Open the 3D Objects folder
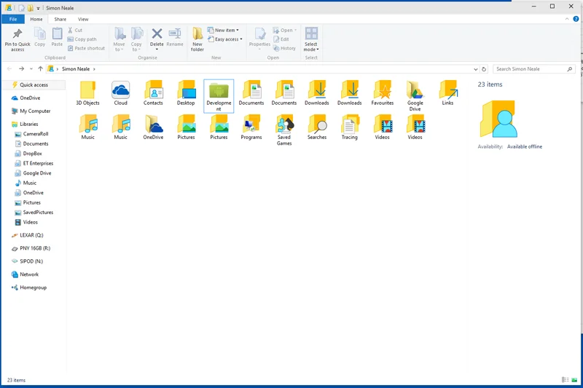 point(87,93)
